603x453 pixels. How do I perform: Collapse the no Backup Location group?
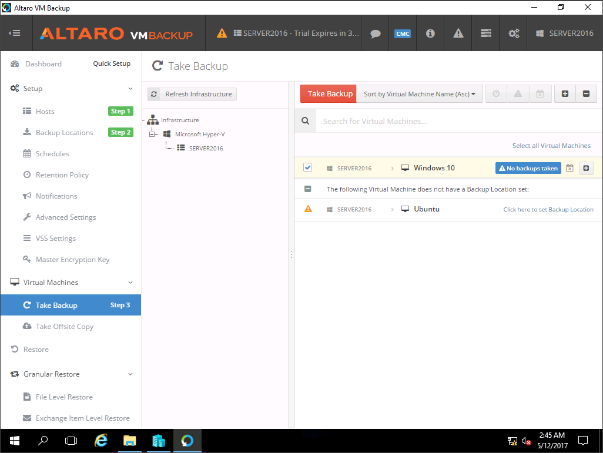[307, 189]
